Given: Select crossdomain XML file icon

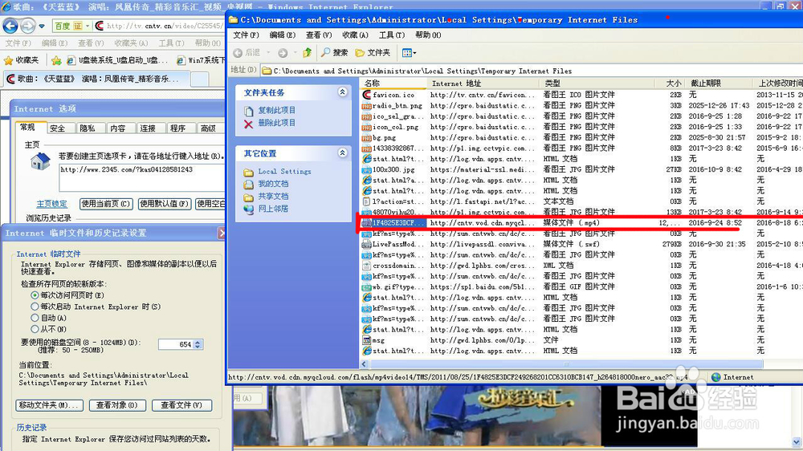Looking at the screenshot, I should point(366,266).
